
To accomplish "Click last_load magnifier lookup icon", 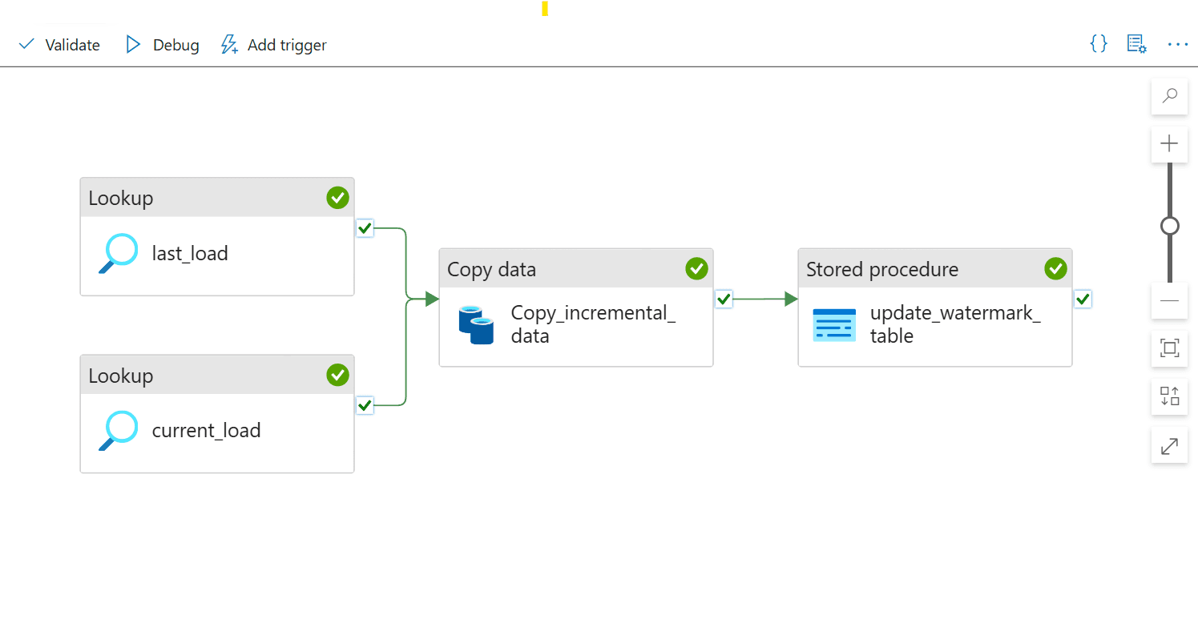I will coord(118,255).
